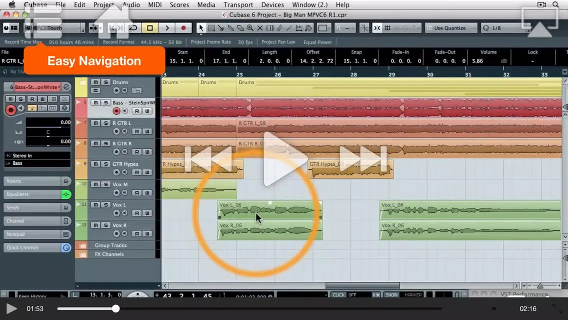Image resolution: width=568 pixels, height=320 pixels.
Task: Solo the Bass - SteinSpirWhite track
Action: pos(106,103)
